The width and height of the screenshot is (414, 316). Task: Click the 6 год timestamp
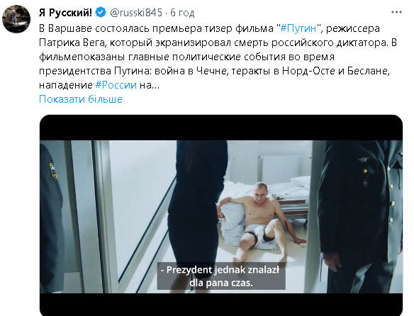pos(182,13)
